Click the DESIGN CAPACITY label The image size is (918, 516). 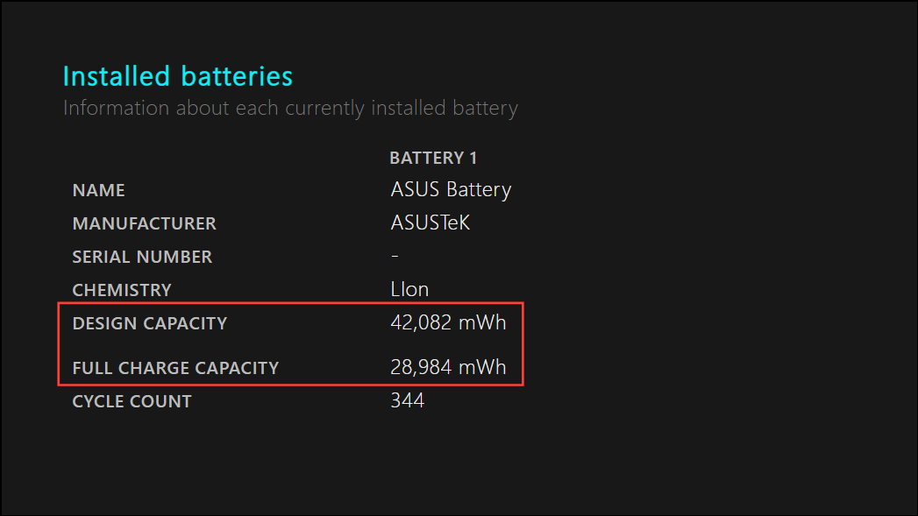pos(149,323)
